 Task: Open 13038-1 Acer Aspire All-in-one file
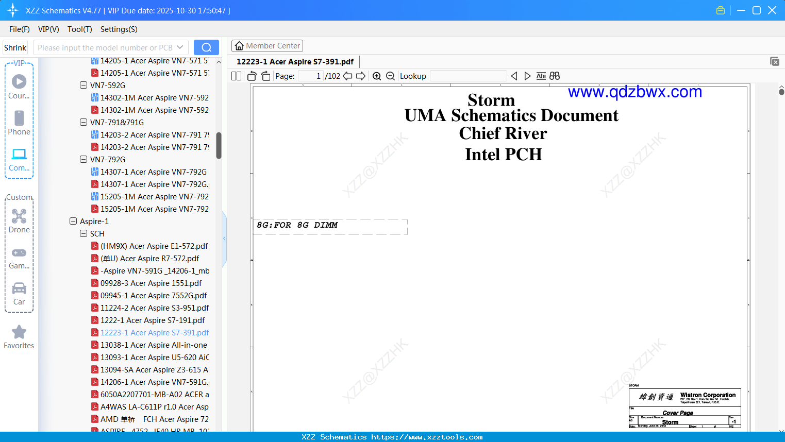click(x=149, y=345)
